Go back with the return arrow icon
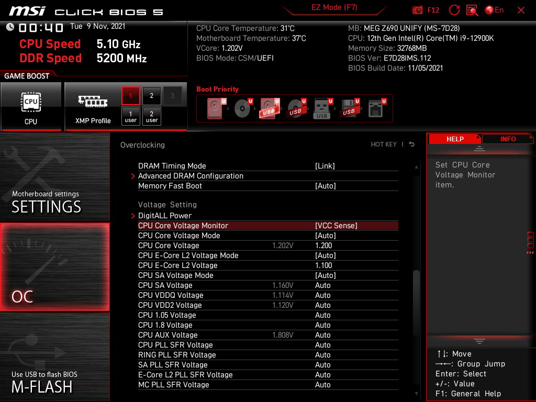 (412, 144)
